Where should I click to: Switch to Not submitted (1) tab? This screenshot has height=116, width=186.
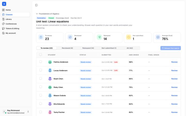coord(109,48)
